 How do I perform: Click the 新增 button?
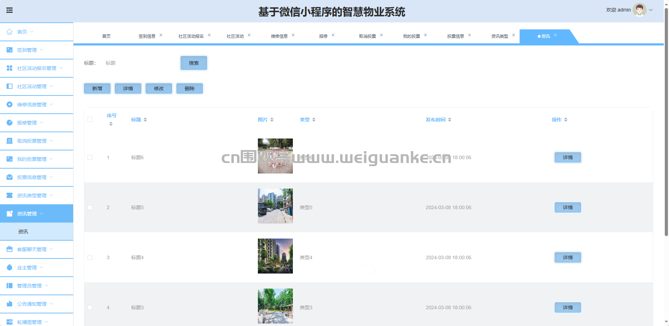point(97,88)
